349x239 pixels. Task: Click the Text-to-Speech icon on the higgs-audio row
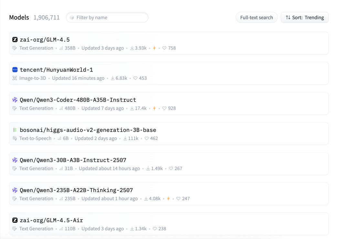[15, 138]
